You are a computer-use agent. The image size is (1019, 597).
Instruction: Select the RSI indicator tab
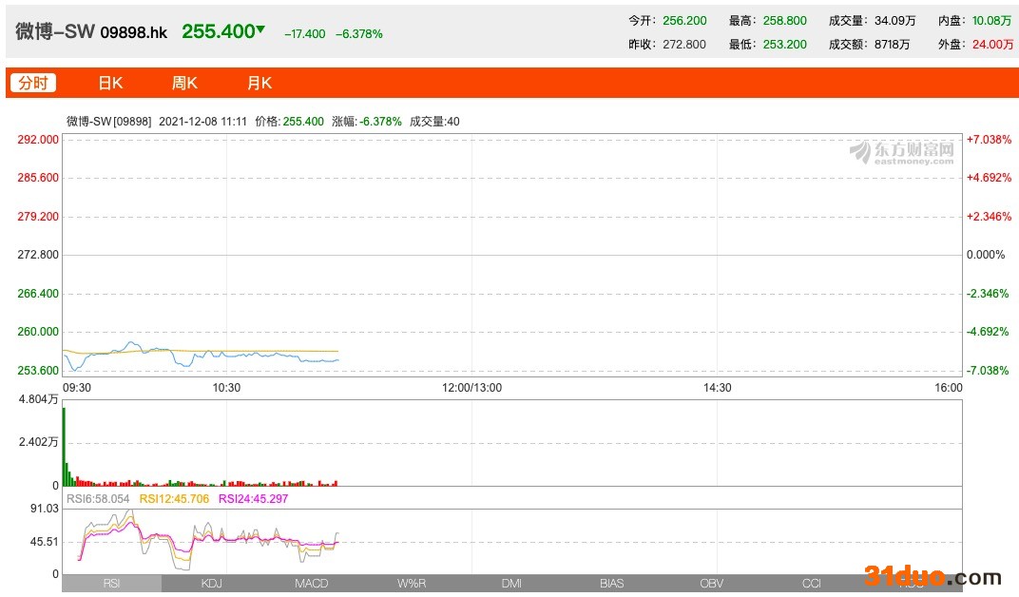pos(111,583)
